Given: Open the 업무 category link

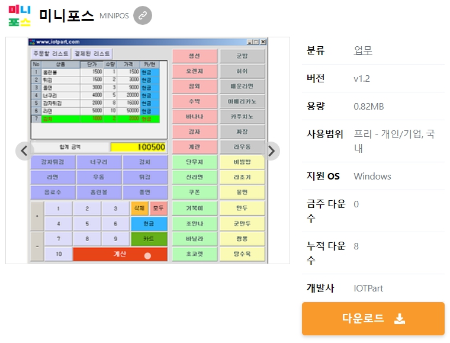Looking at the screenshot, I should (363, 50).
